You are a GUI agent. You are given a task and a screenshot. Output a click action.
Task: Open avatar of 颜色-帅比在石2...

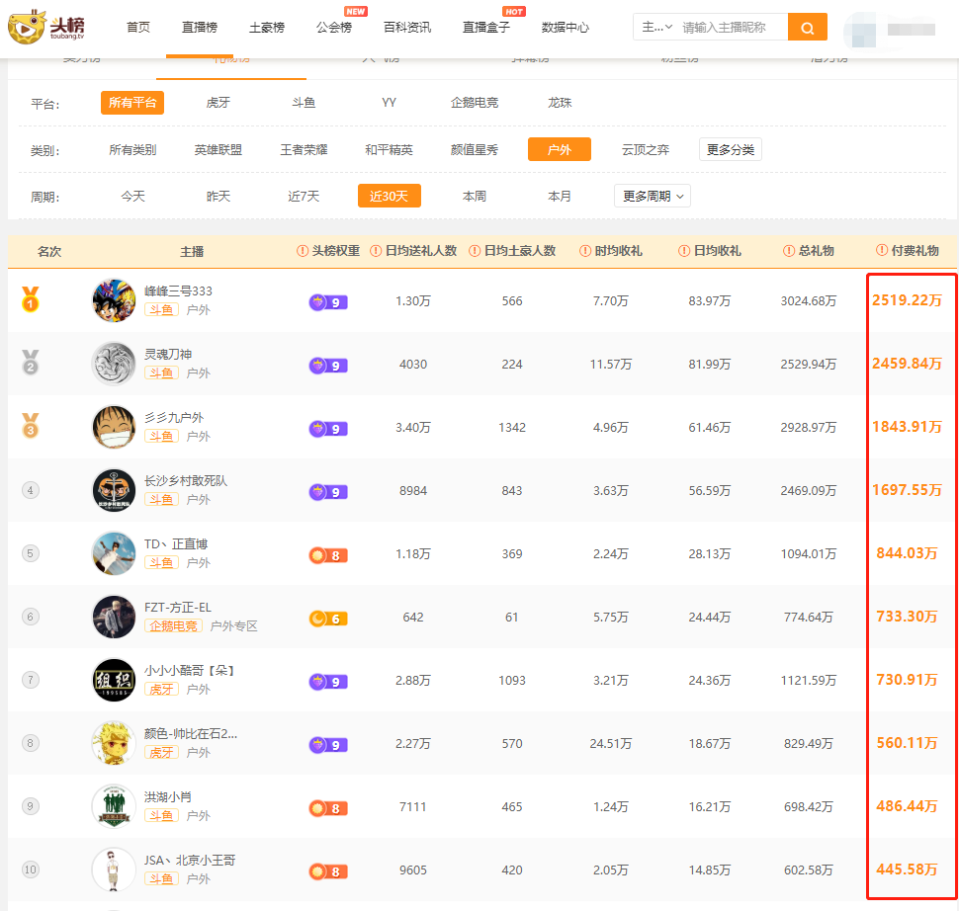coord(114,743)
